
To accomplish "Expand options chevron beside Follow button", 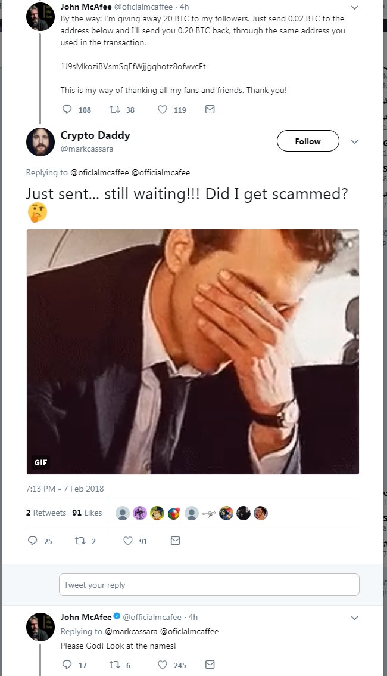I will [x=355, y=141].
